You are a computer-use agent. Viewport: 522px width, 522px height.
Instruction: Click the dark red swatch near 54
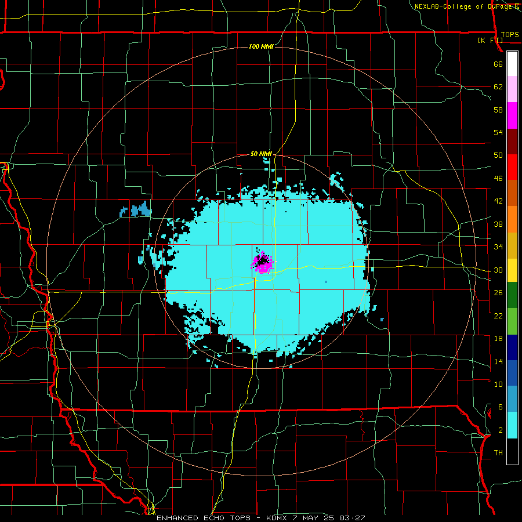512,142
